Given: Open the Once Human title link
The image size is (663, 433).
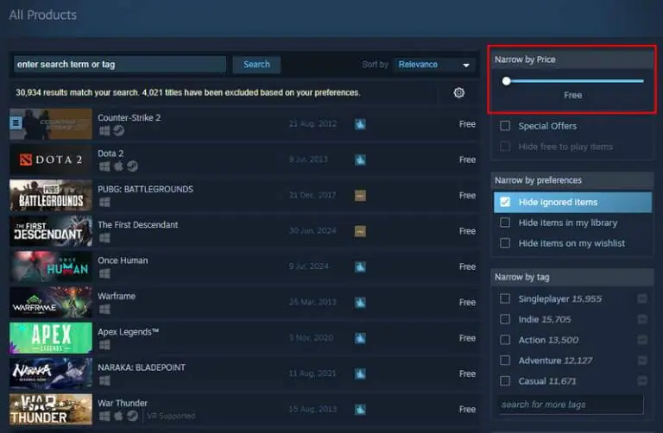Looking at the screenshot, I should [123, 260].
